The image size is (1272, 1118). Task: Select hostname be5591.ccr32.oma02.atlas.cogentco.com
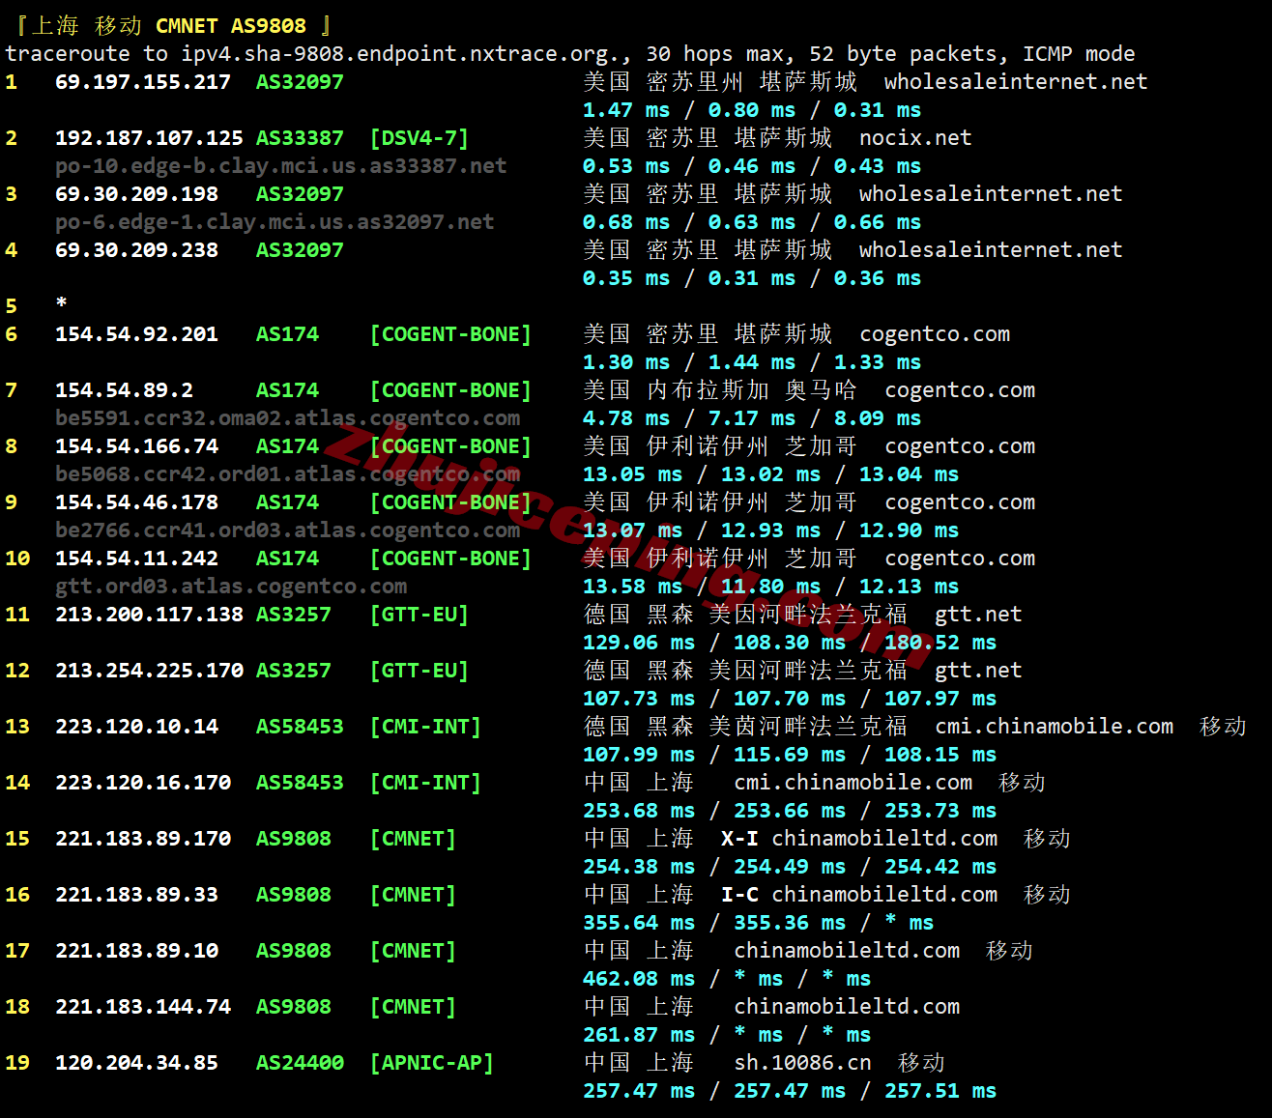pos(287,418)
